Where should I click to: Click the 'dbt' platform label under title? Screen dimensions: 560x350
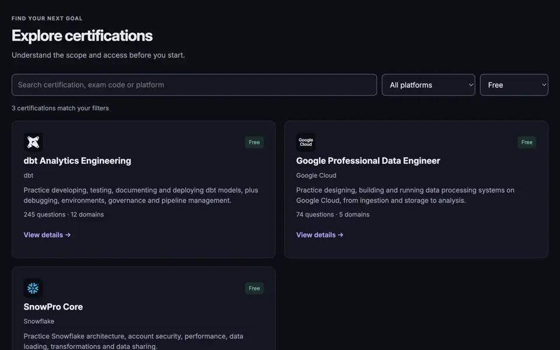click(29, 176)
